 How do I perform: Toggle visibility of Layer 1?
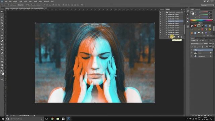[192, 53]
